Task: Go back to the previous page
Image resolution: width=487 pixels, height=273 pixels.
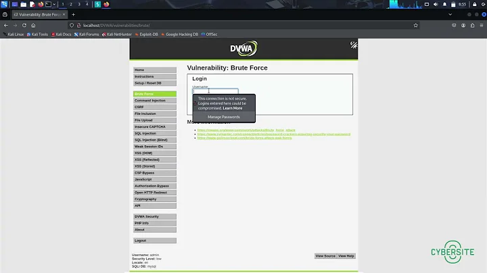Action: pos(6,26)
